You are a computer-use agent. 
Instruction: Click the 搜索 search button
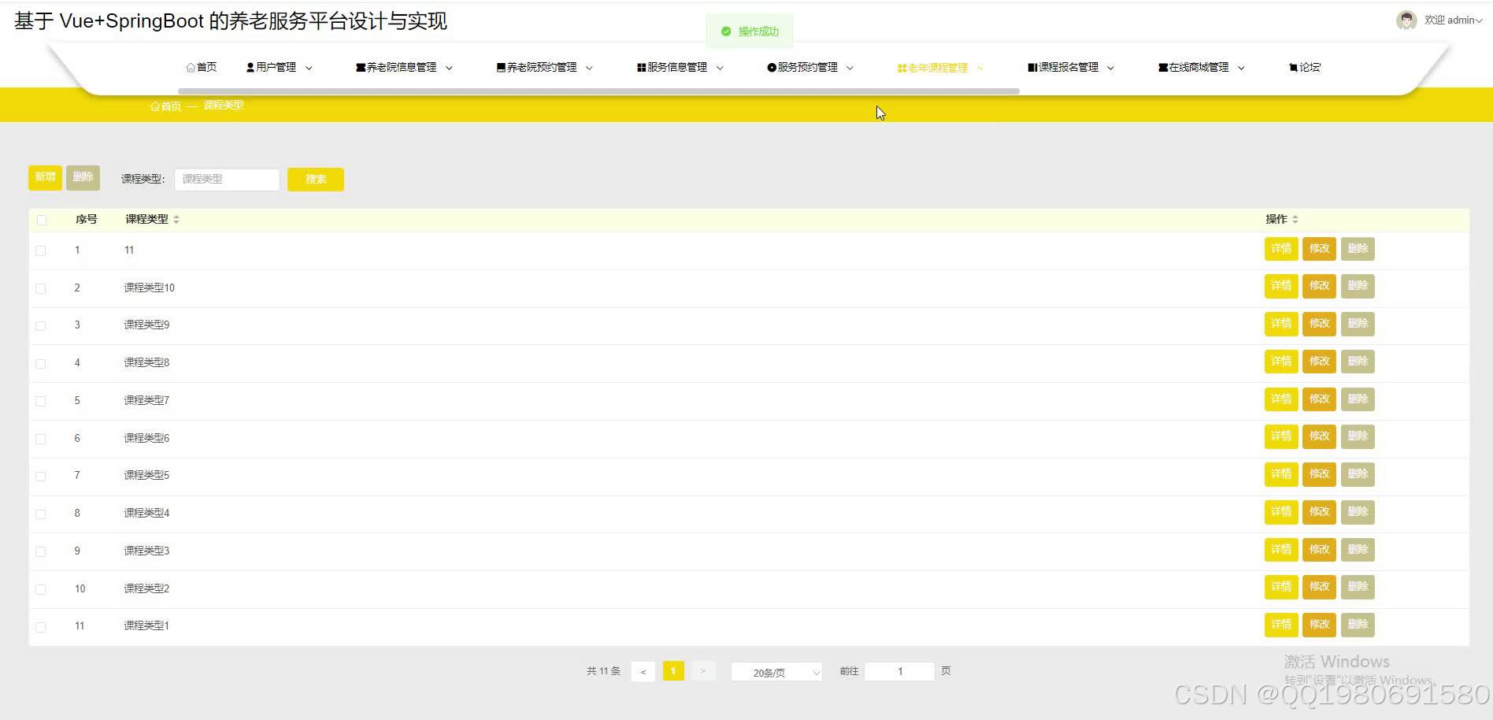(316, 180)
